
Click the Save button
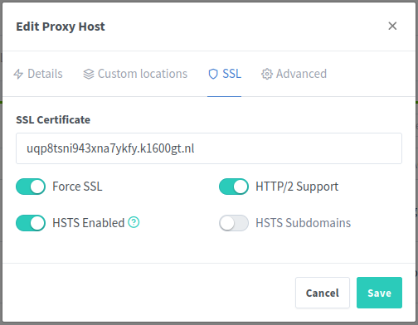click(x=379, y=293)
